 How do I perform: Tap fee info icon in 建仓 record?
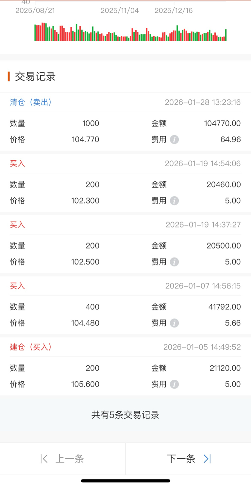point(174,385)
